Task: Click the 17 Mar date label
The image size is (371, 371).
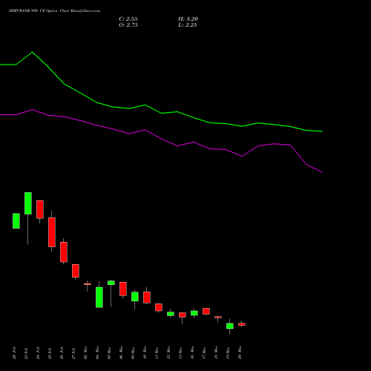Action: (x=204, y=352)
